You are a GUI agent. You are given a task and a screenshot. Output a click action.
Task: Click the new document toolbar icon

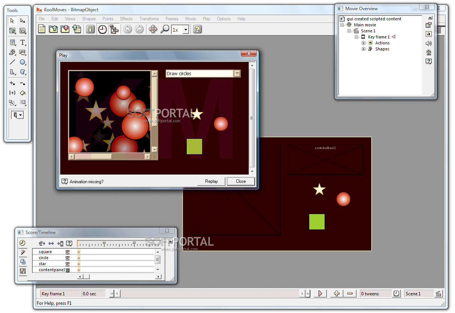42,29
